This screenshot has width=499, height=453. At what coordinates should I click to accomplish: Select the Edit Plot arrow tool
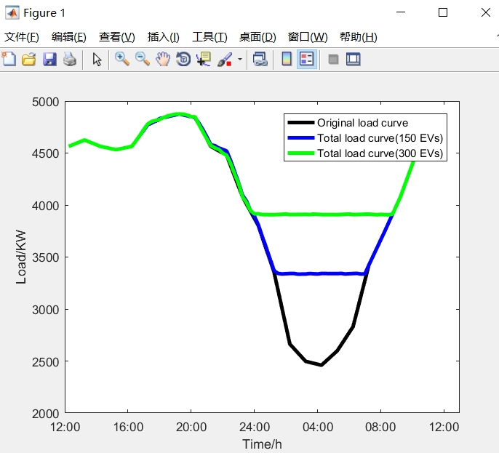(x=97, y=59)
